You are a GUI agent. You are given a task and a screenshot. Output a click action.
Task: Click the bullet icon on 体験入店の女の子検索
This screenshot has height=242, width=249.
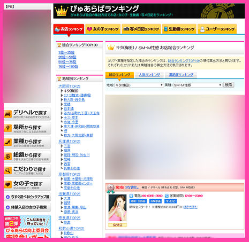tap(7, 207)
